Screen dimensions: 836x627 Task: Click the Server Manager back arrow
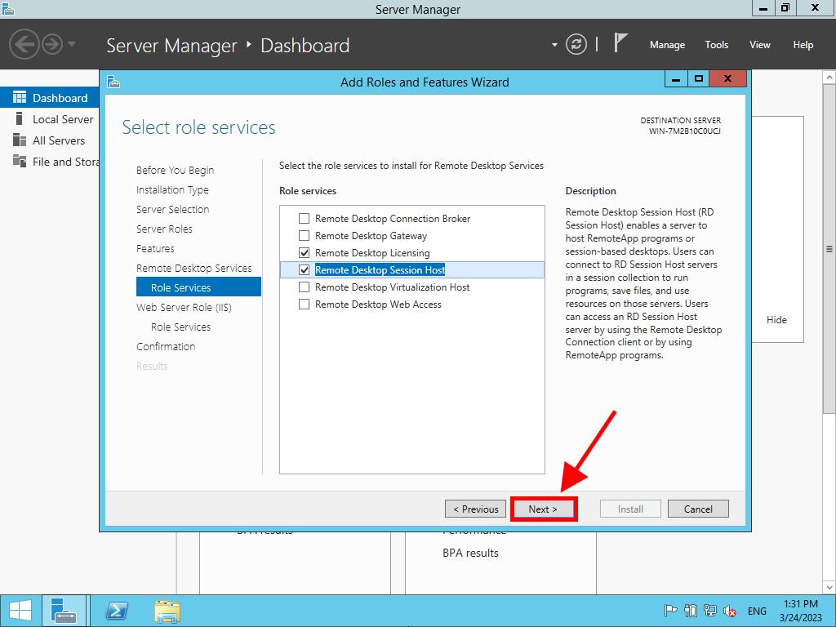pyautogui.click(x=24, y=44)
